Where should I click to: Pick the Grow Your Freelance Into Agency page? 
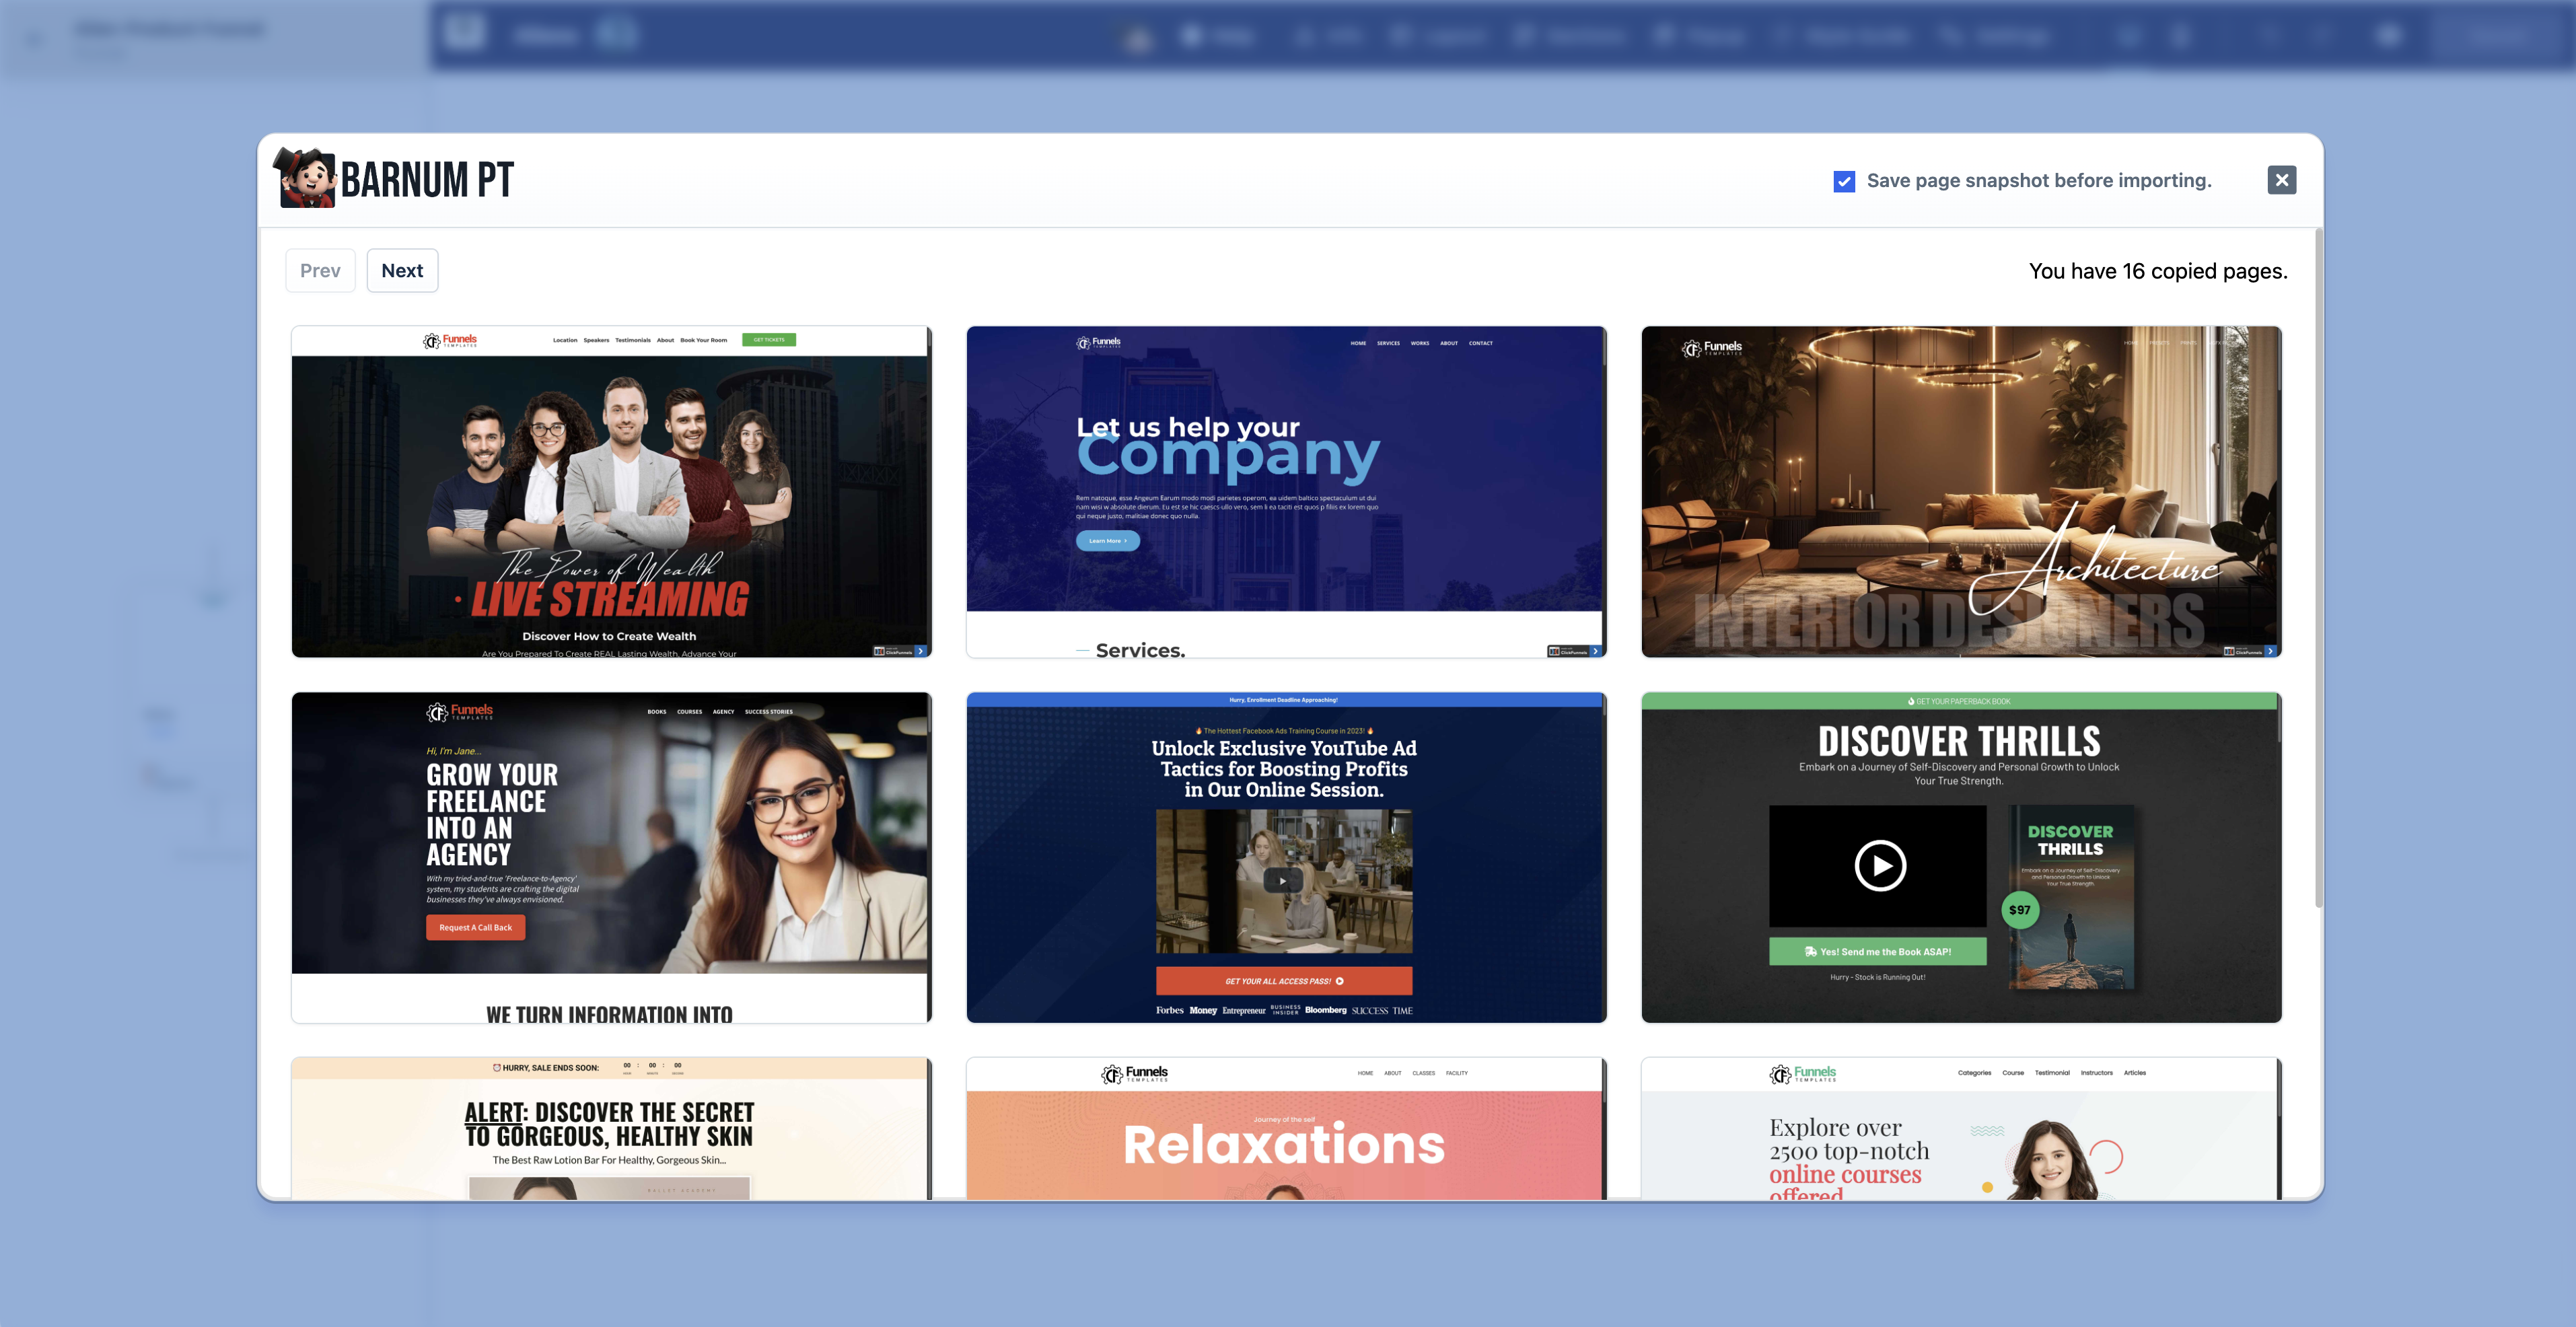coord(610,857)
